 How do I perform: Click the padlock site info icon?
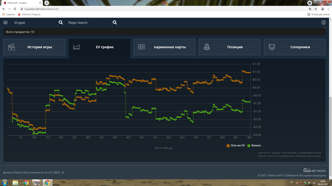22,9
